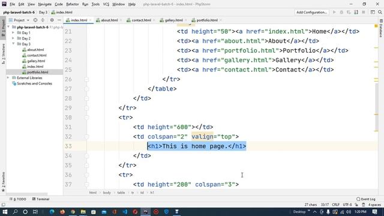Click the Stop square icon in toolbar
Image resolution: width=384 pixels, height=216 pixels.
[364, 12]
